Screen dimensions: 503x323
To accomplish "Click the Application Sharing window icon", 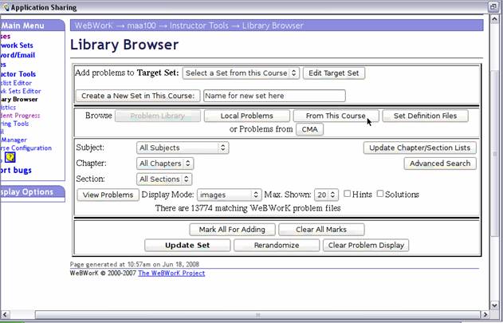I will point(6,6).
